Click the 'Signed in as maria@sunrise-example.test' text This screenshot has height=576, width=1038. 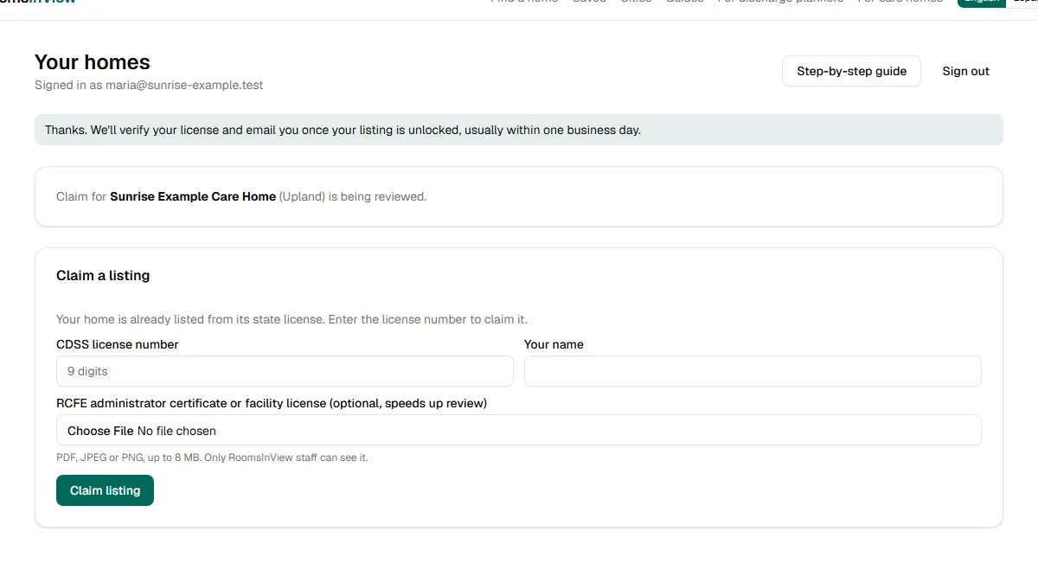[149, 85]
